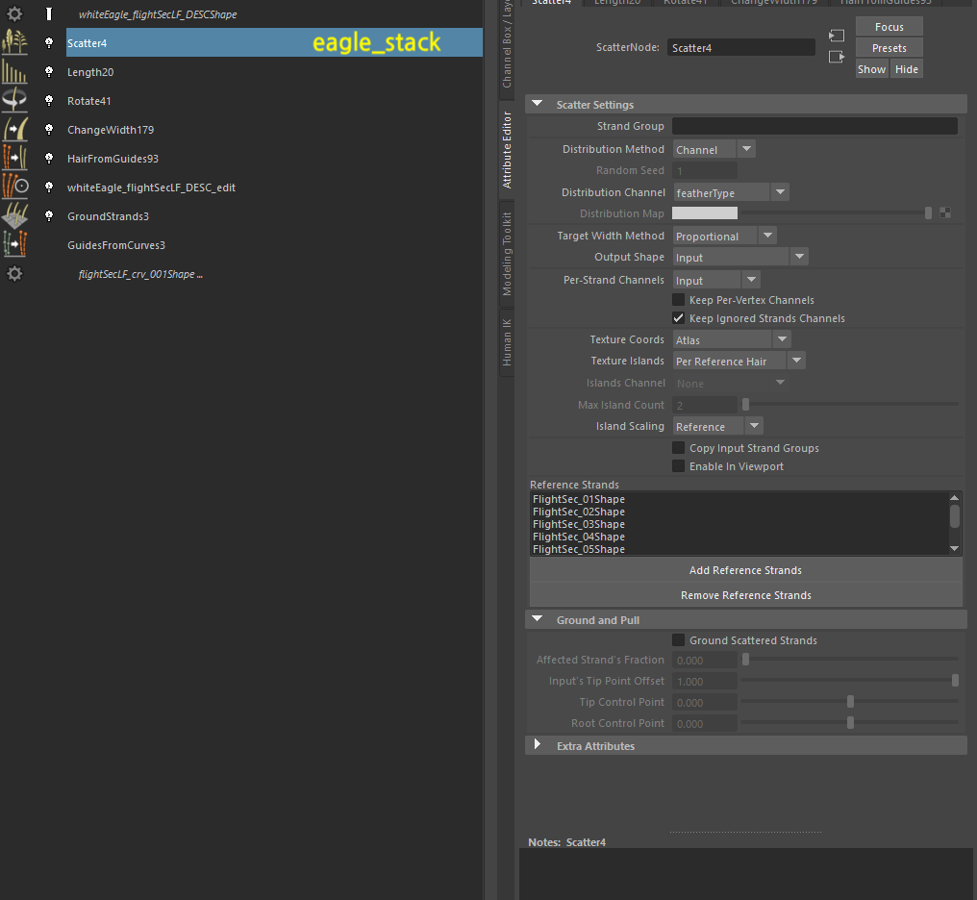Click Add Reference Strands button
The height and width of the screenshot is (900, 977).
click(746, 570)
